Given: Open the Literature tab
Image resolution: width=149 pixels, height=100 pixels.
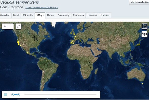Looking at the screenshot, I should click(x=92, y=15).
